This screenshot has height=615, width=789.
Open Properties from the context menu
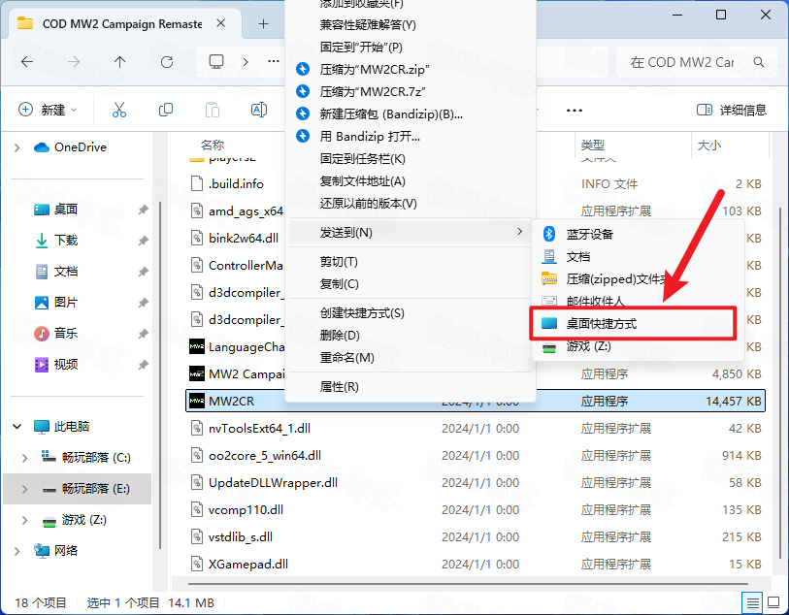(339, 387)
